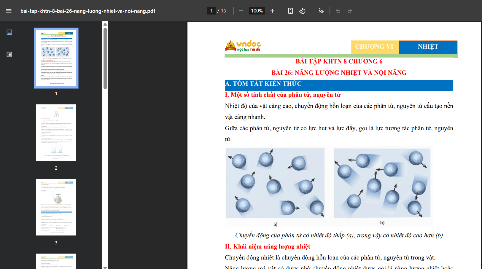Show thumbnail view in sidebar
The image size is (482, 269).
click(x=9, y=32)
